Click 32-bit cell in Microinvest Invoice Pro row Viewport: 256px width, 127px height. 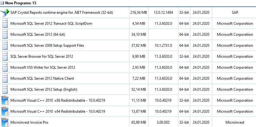[184, 122]
